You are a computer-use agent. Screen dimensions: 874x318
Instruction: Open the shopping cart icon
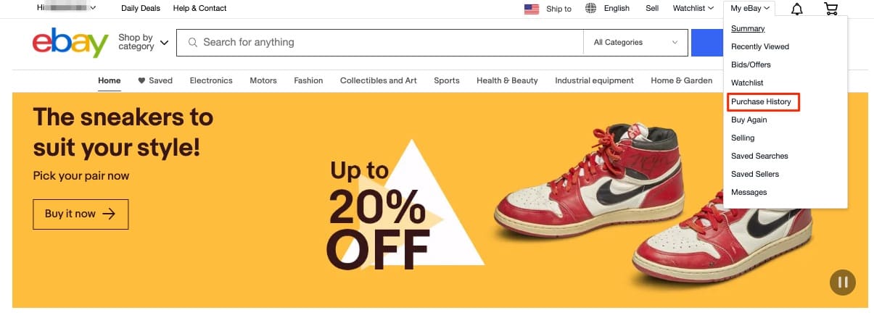tap(831, 9)
